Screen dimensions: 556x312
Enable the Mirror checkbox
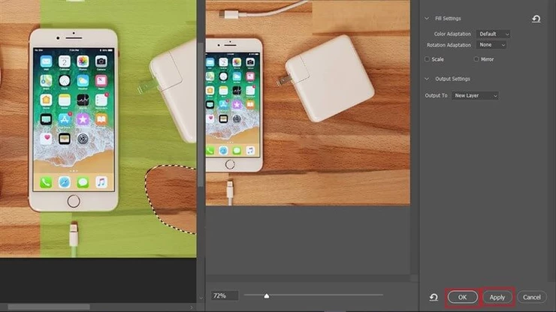click(476, 58)
